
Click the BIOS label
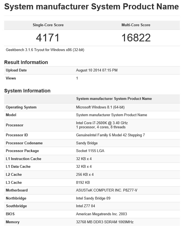[10, 214]
